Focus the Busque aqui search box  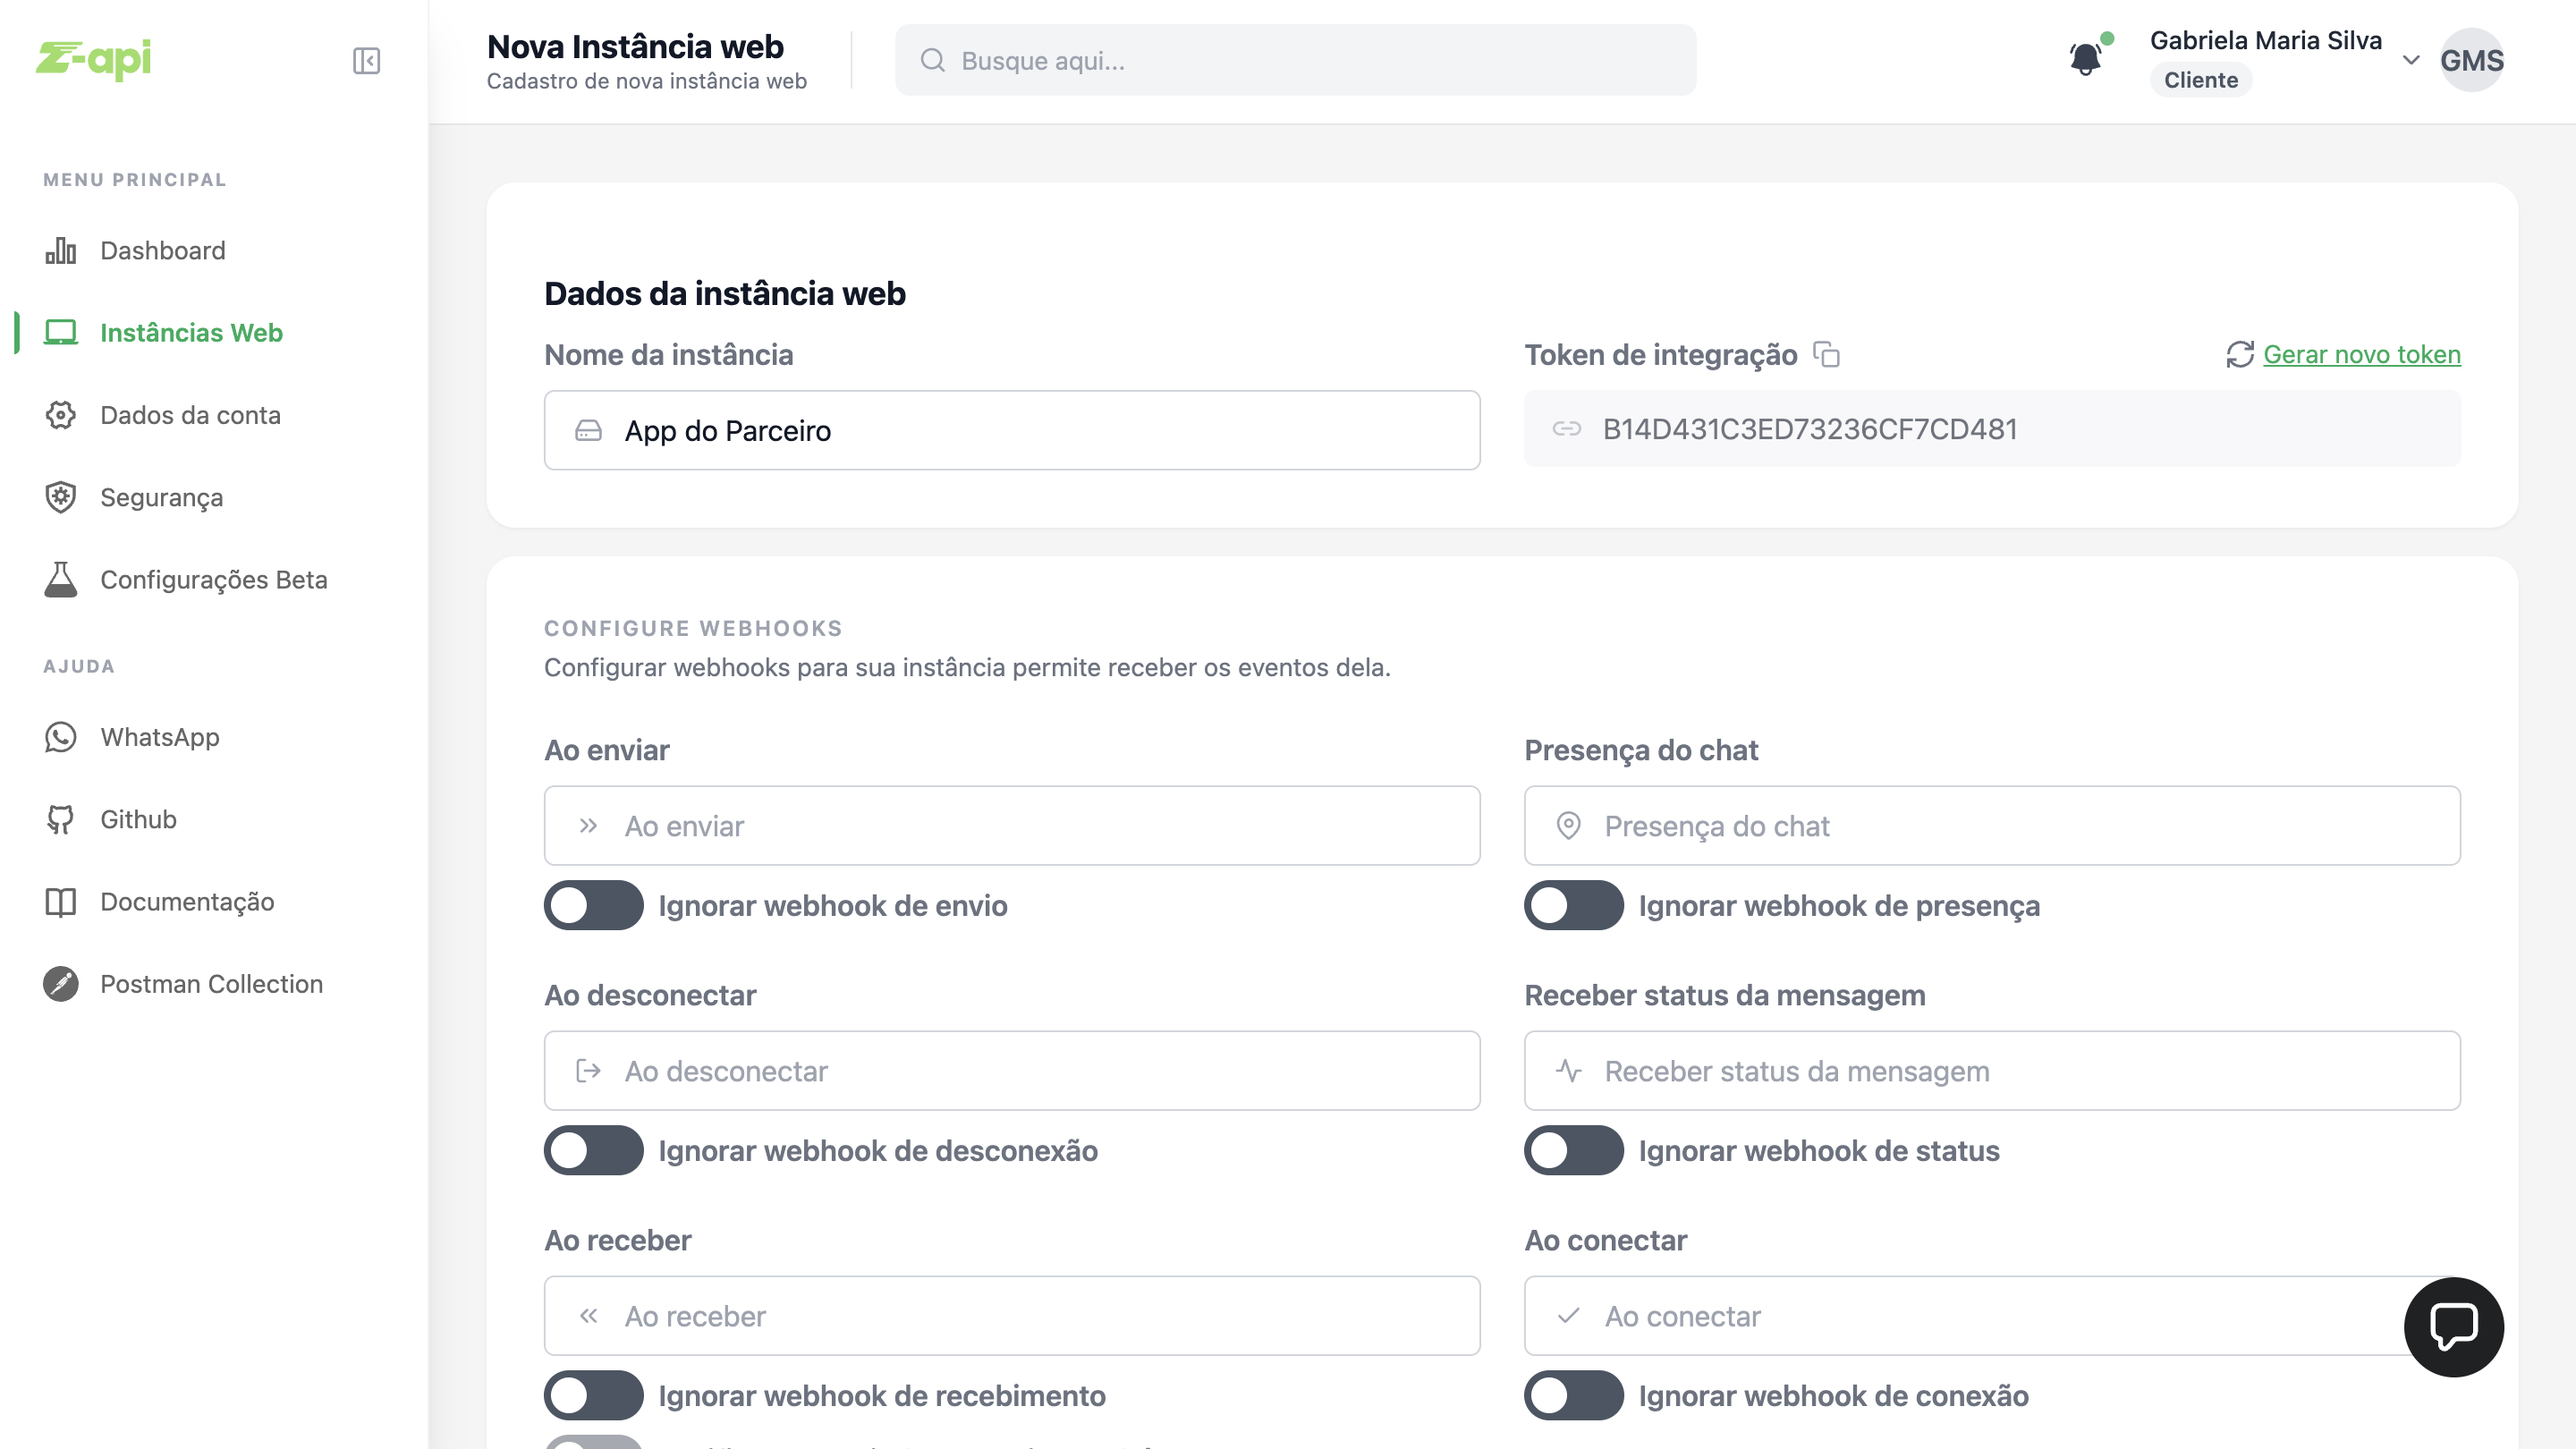coord(1295,60)
